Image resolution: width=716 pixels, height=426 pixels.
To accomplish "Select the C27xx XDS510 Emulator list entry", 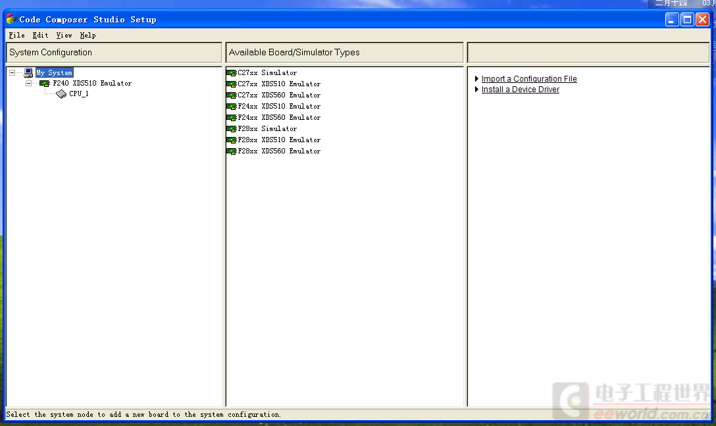I will coord(279,84).
